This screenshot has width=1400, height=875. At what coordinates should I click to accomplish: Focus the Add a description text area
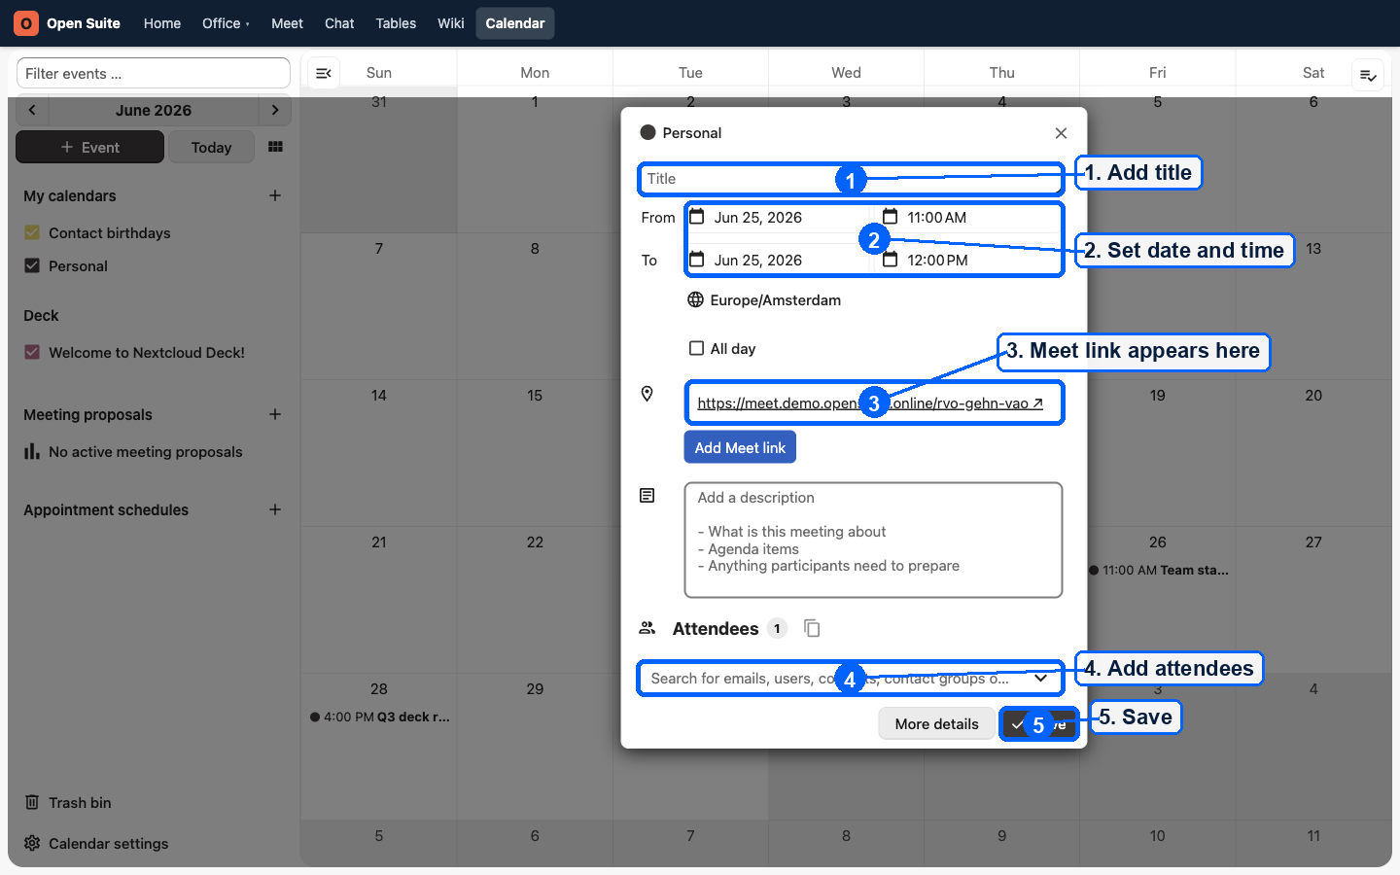click(873, 540)
